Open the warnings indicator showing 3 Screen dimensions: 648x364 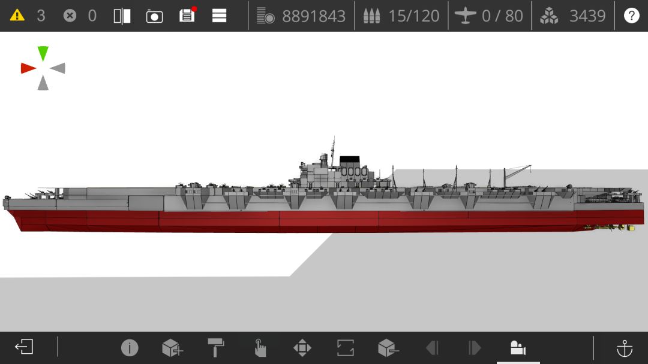(28, 16)
